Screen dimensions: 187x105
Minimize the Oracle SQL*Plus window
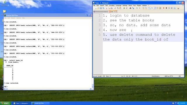coord(87,15)
